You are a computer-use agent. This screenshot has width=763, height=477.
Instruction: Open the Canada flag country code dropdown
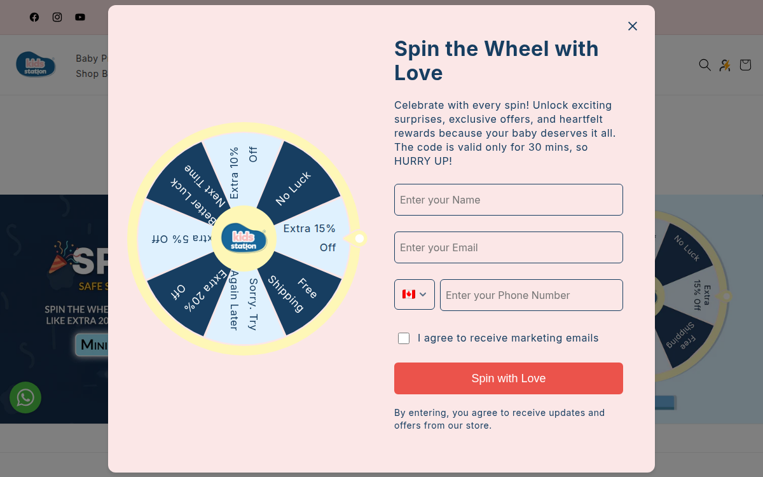[x=415, y=294]
